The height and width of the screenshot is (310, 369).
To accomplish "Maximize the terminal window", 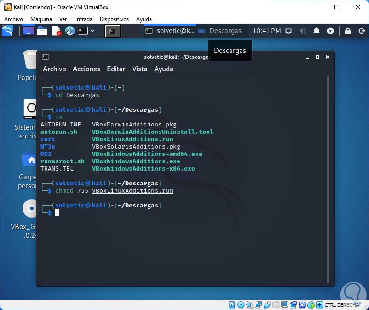I will [x=317, y=57].
